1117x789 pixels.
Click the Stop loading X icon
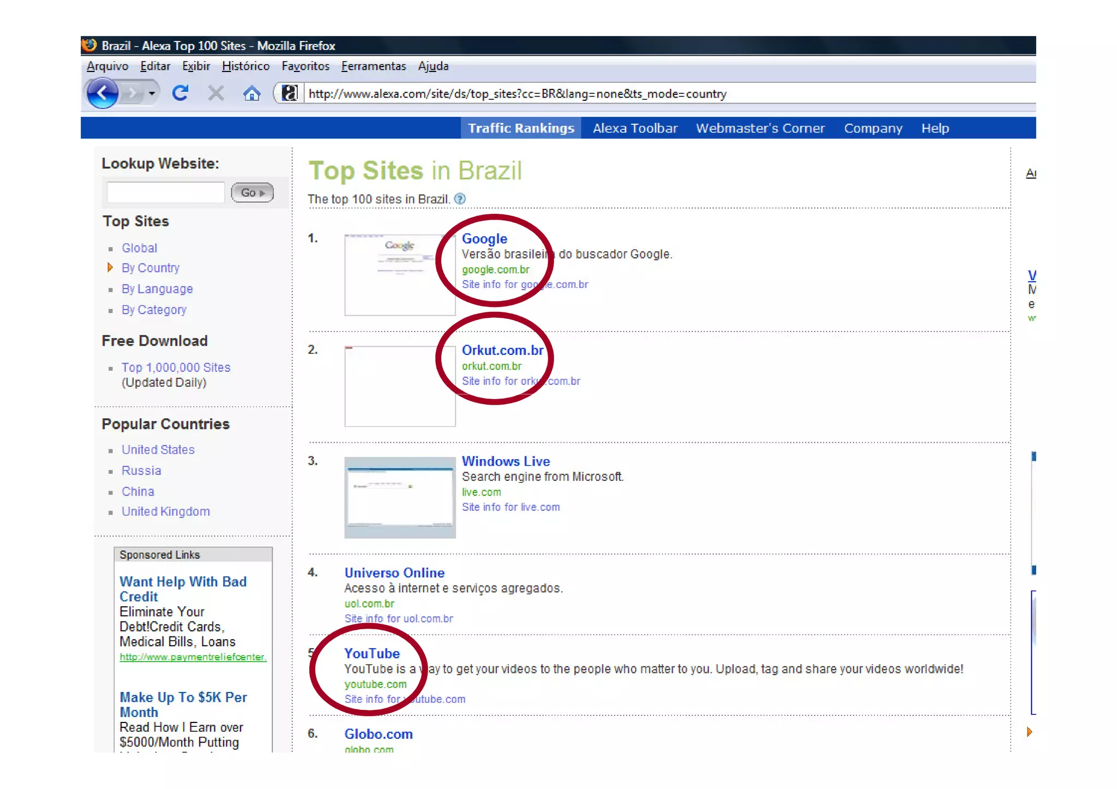pos(216,94)
